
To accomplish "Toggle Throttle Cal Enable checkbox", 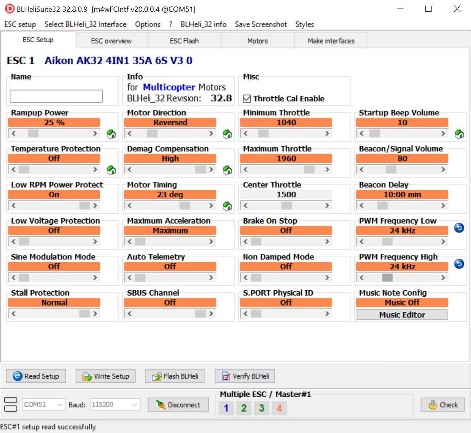I will [247, 98].
